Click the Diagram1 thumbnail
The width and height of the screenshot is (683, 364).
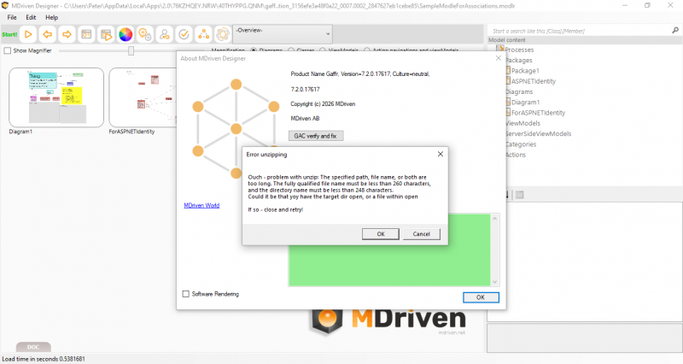click(x=56, y=97)
